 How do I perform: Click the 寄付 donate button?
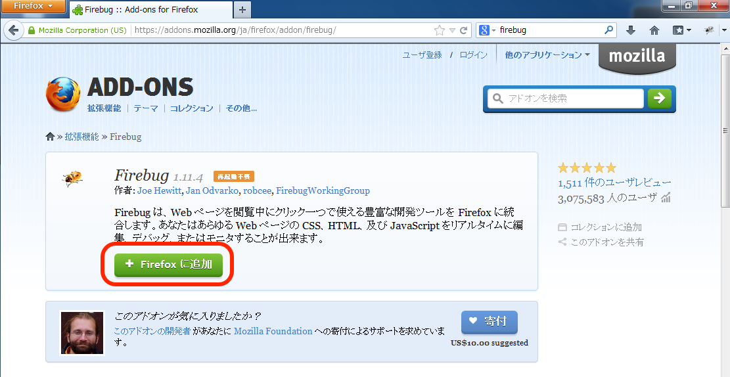pos(489,322)
